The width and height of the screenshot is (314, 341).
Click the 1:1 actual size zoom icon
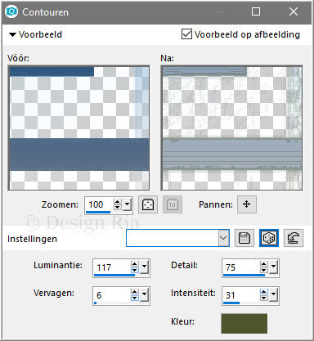[x=173, y=204]
